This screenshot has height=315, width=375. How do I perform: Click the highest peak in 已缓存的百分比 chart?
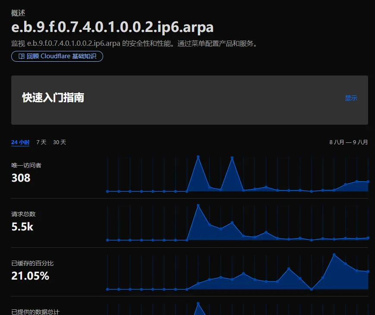point(334,255)
